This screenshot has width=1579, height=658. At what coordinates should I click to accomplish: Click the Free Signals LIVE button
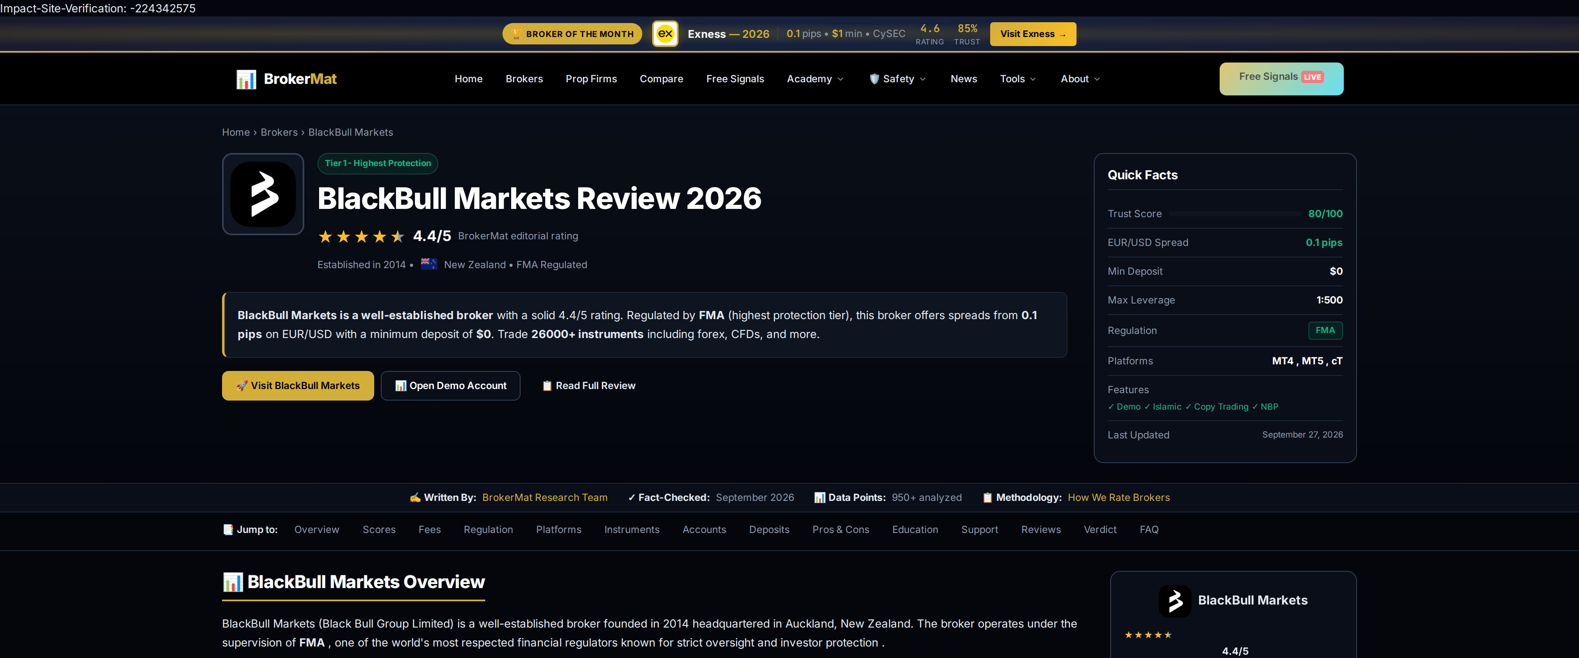coord(1281,79)
